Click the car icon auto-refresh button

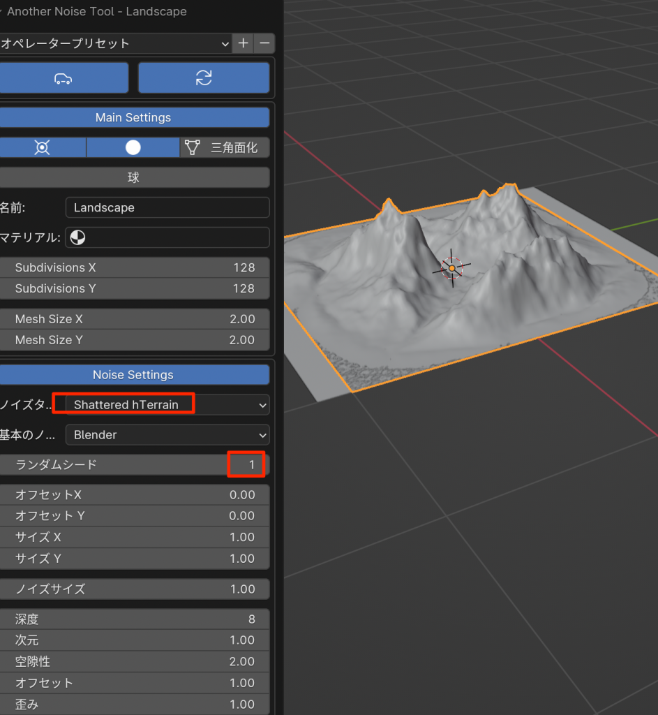pyautogui.click(x=63, y=78)
